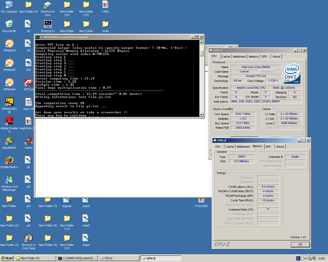Switch to Mainboard tab in back CPU-Z window
328x262 pixels.
pos(239,57)
